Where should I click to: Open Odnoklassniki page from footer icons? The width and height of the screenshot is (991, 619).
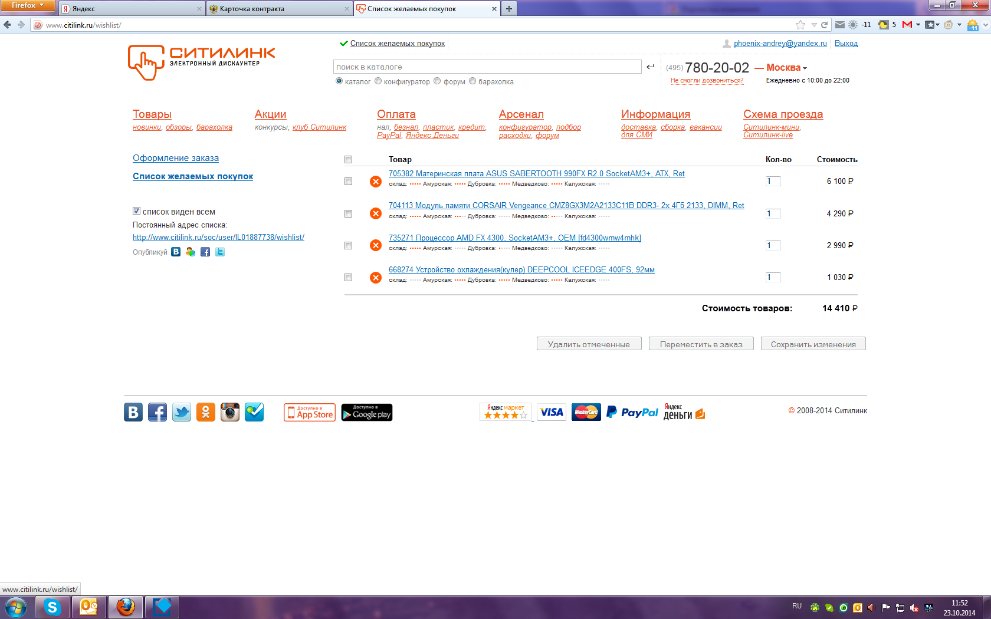click(x=206, y=412)
